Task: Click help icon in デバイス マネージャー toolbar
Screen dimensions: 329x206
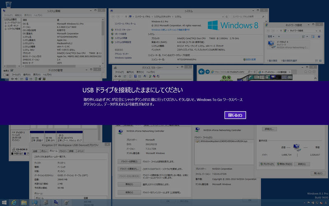Action: (136, 76)
